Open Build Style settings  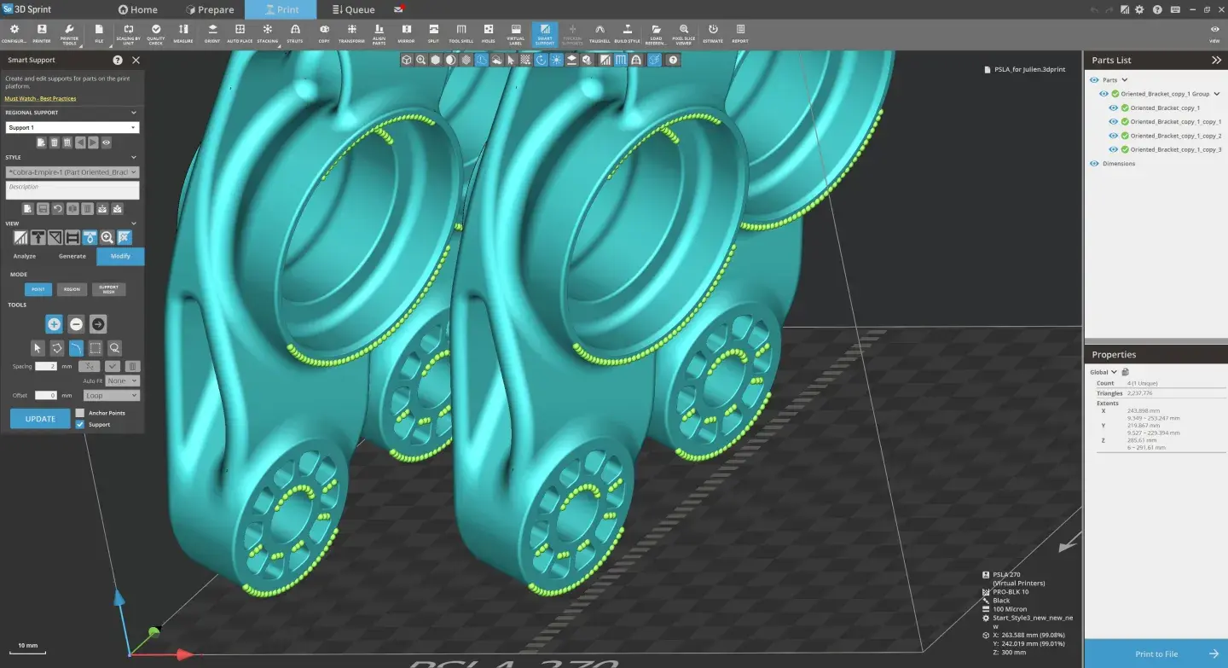click(x=627, y=33)
